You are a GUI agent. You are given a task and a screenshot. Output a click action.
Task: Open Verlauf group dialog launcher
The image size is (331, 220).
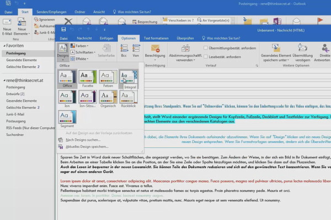click(257, 65)
